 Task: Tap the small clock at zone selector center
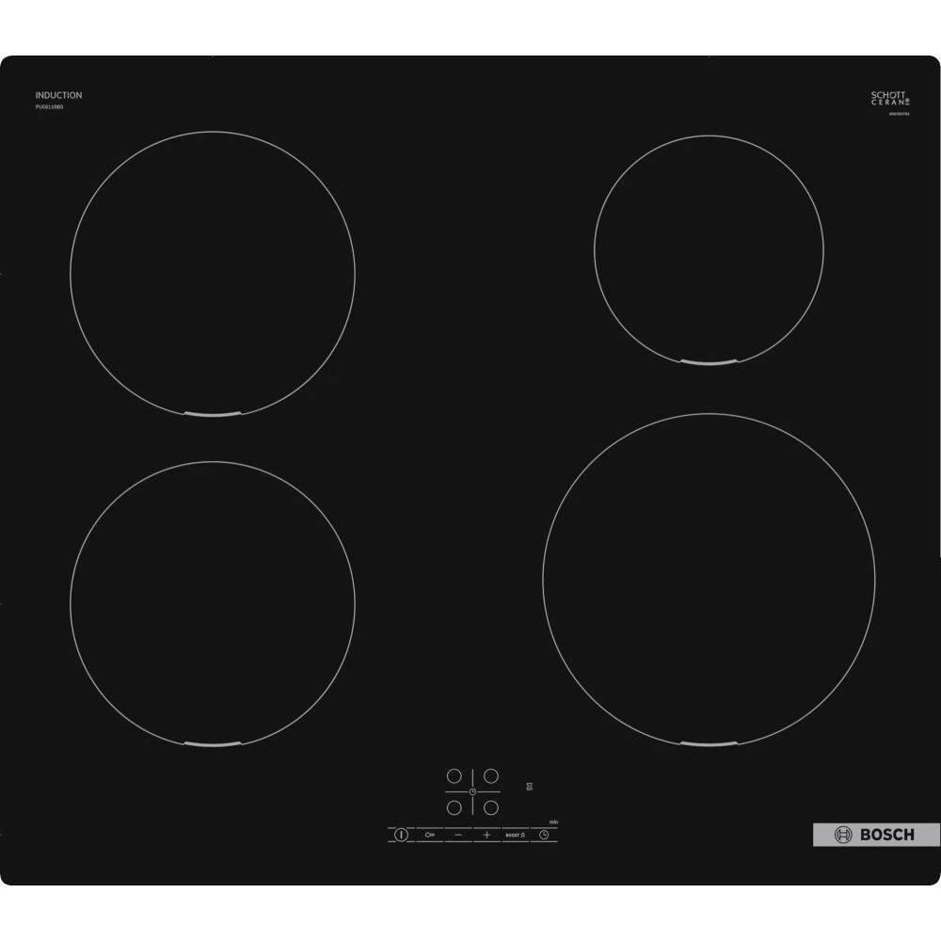click(x=472, y=792)
